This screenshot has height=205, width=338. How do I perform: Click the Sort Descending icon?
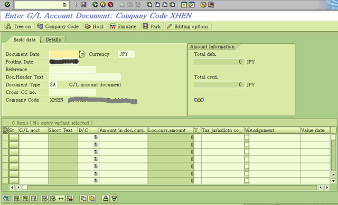(x=114, y=199)
